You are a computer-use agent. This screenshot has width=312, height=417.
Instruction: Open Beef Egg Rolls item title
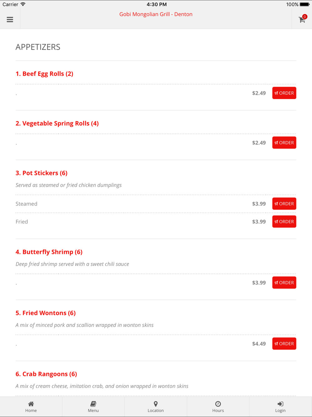pyautogui.click(x=44, y=74)
